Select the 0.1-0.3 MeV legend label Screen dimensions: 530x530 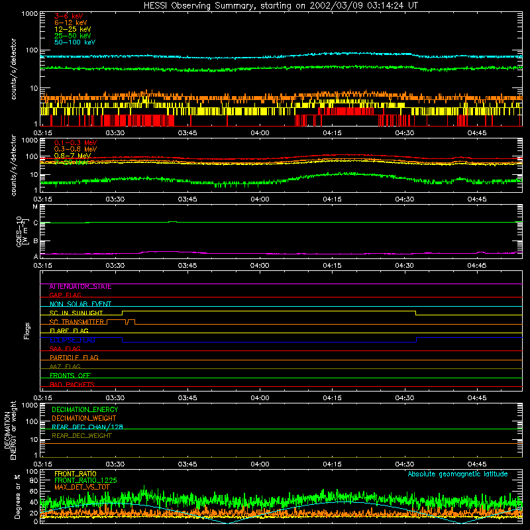[76, 142]
